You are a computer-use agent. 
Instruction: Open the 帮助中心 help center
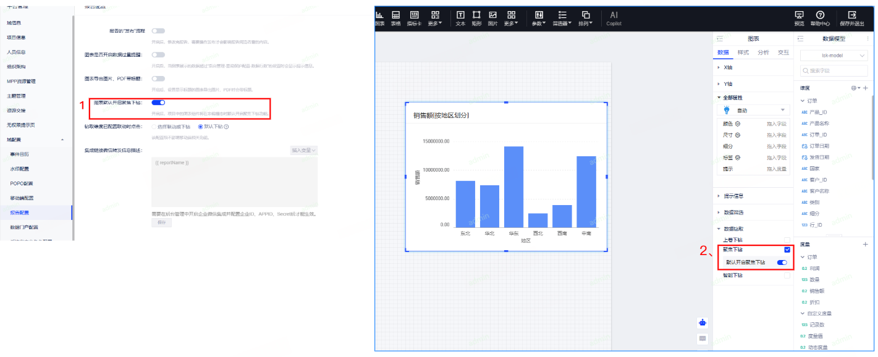[820, 17]
